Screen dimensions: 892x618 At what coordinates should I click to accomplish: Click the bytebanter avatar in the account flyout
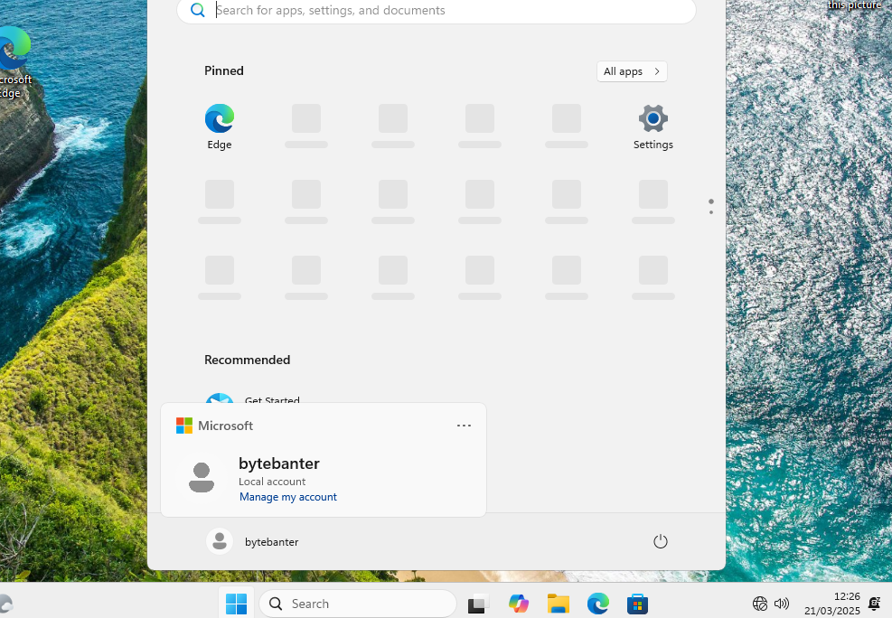(202, 477)
